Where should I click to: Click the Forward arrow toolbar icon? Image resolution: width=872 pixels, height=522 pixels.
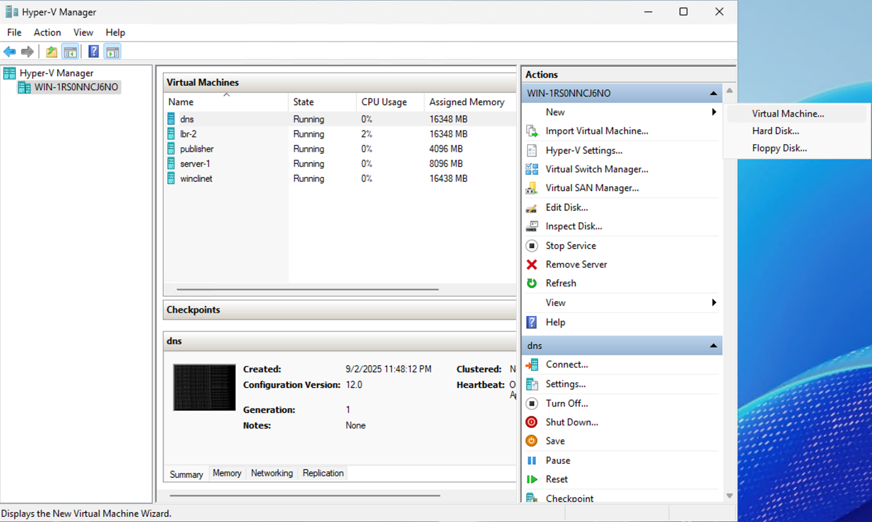pyautogui.click(x=27, y=52)
